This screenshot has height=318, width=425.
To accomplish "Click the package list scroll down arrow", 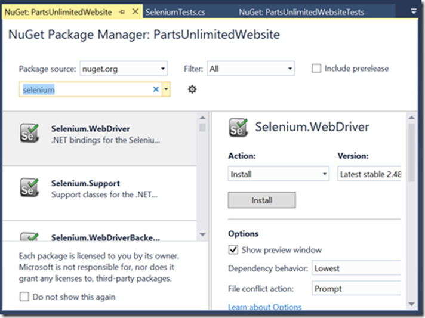I will pos(202,234).
